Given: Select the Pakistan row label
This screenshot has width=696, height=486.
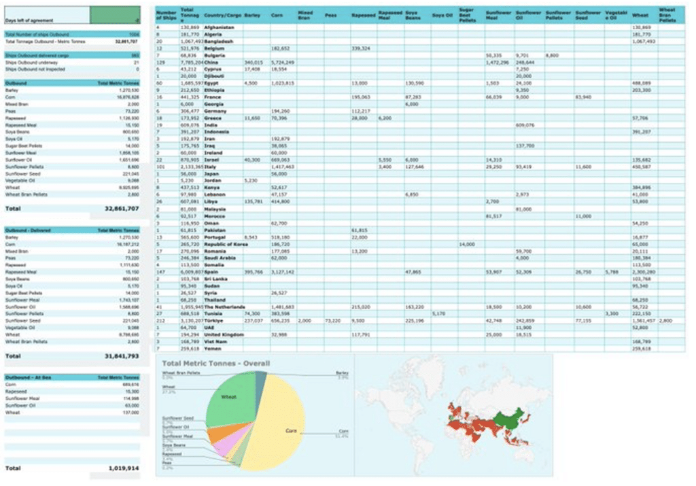Looking at the screenshot, I should pos(214,230).
